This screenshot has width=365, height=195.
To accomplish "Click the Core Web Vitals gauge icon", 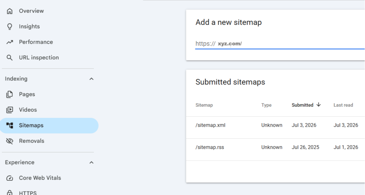I will pyautogui.click(x=10, y=178).
